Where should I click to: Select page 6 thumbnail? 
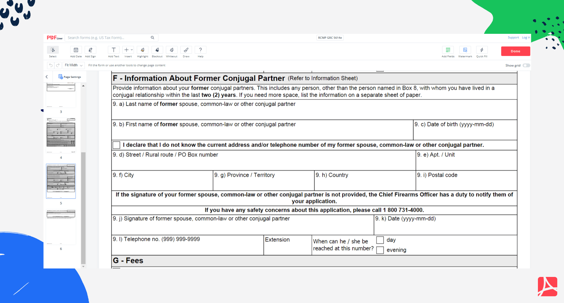coord(61,227)
